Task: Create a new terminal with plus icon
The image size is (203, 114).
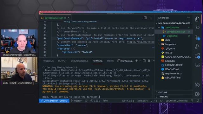Action: tap(136, 61)
